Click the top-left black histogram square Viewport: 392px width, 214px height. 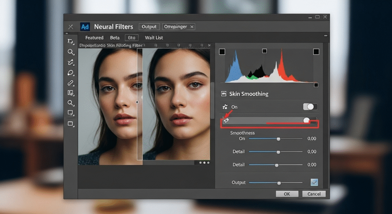click(x=222, y=52)
